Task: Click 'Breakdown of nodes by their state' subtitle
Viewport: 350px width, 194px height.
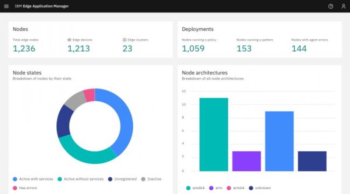Action: (42, 79)
